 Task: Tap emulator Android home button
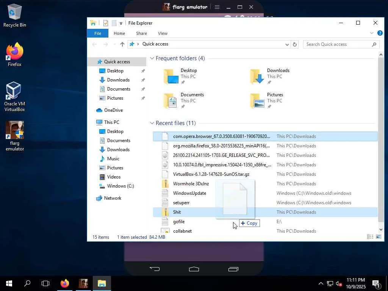[194, 269]
